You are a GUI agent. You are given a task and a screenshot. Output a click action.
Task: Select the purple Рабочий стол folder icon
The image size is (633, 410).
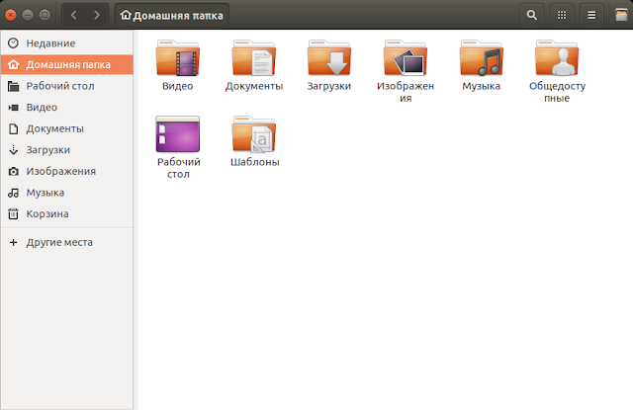click(x=178, y=134)
